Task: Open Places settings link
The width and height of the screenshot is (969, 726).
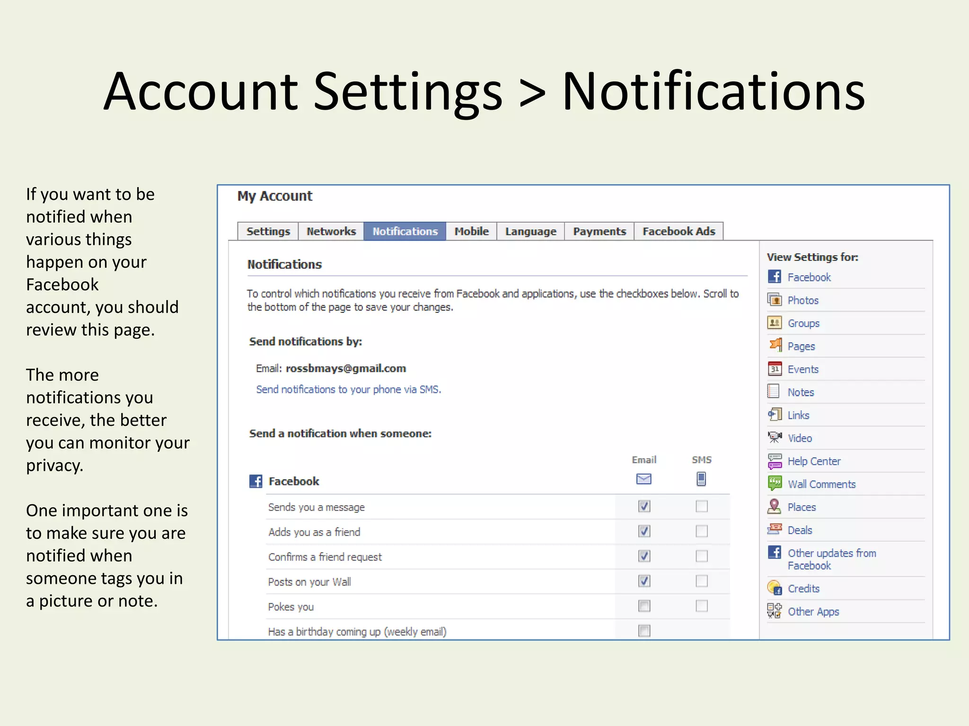Action: coord(802,507)
